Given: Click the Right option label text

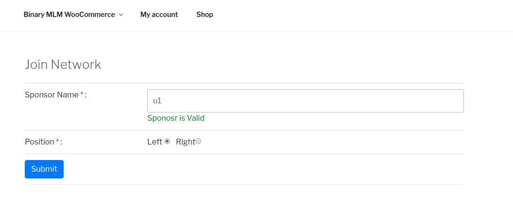Looking at the screenshot, I should click(x=185, y=142).
